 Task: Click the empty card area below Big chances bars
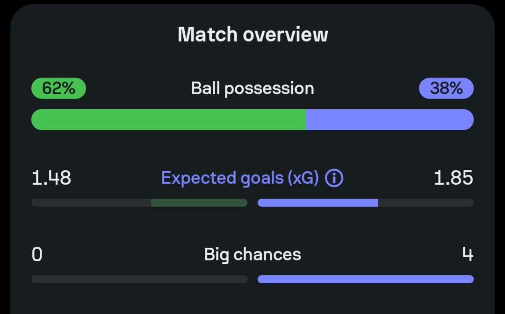coord(252,301)
